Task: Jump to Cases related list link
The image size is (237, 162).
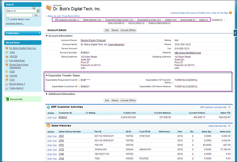Action: (203, 20)
